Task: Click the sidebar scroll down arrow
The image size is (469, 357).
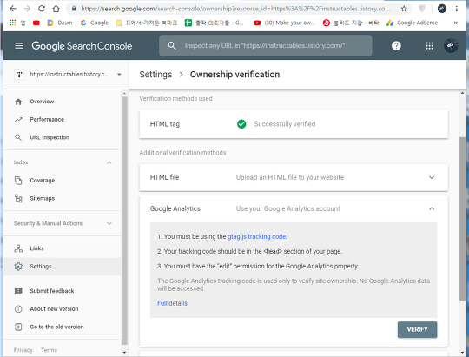Action: (x=124, y=353)
